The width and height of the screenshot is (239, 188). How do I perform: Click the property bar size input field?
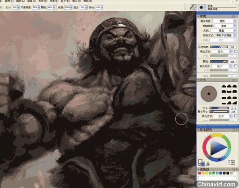tap(15, 7)
